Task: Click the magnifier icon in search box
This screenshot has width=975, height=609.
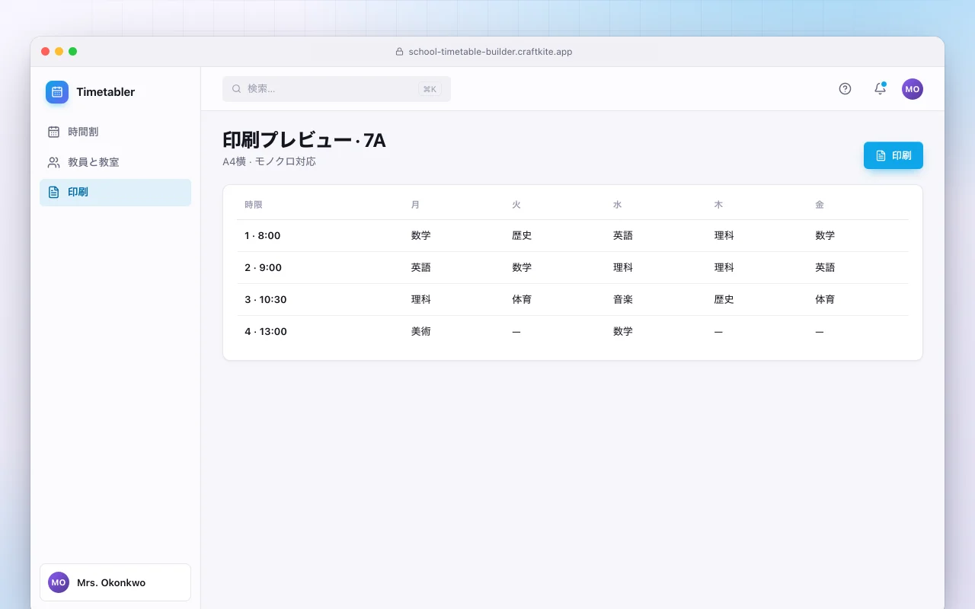Action: point(237,89)
